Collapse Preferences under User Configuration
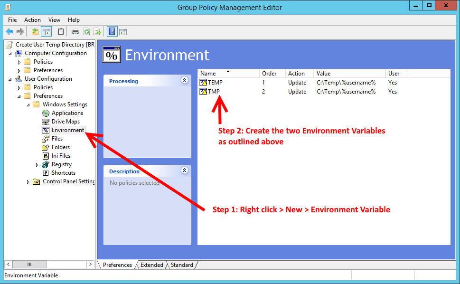The image size is (460, 284). tap(19, 96)
